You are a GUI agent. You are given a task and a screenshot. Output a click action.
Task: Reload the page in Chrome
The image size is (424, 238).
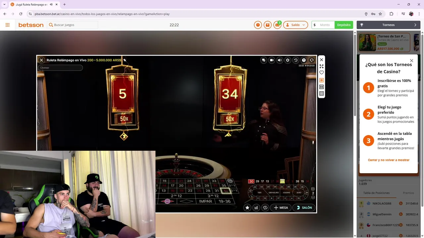[x=21, y=14]
